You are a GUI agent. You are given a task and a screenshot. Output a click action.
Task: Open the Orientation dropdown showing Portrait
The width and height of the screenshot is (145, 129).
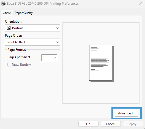coord(32,28)
